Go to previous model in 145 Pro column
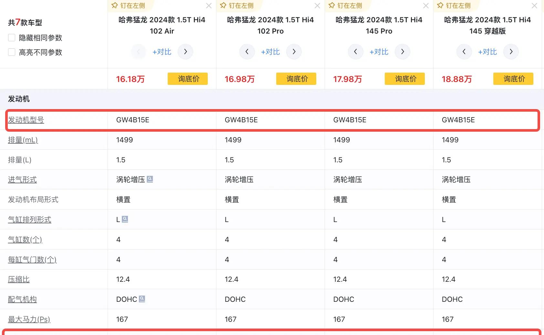The image size is (544, 335). (x=356, y=52)
